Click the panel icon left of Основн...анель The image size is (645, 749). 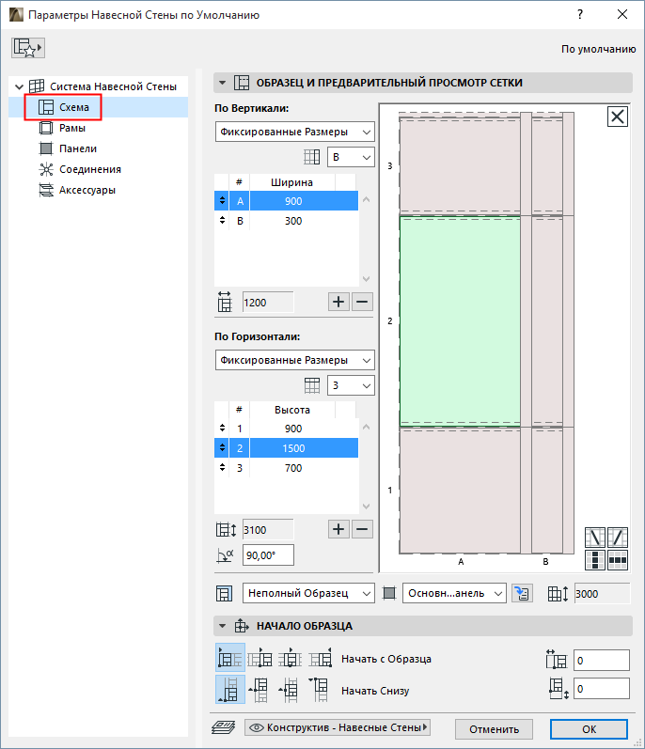point(389,593)
